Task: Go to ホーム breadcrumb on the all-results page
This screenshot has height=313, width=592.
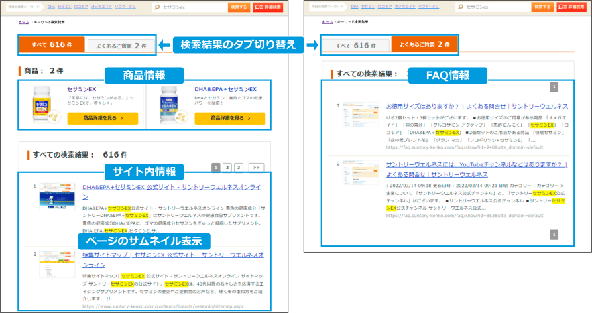Action: [23, 22]
